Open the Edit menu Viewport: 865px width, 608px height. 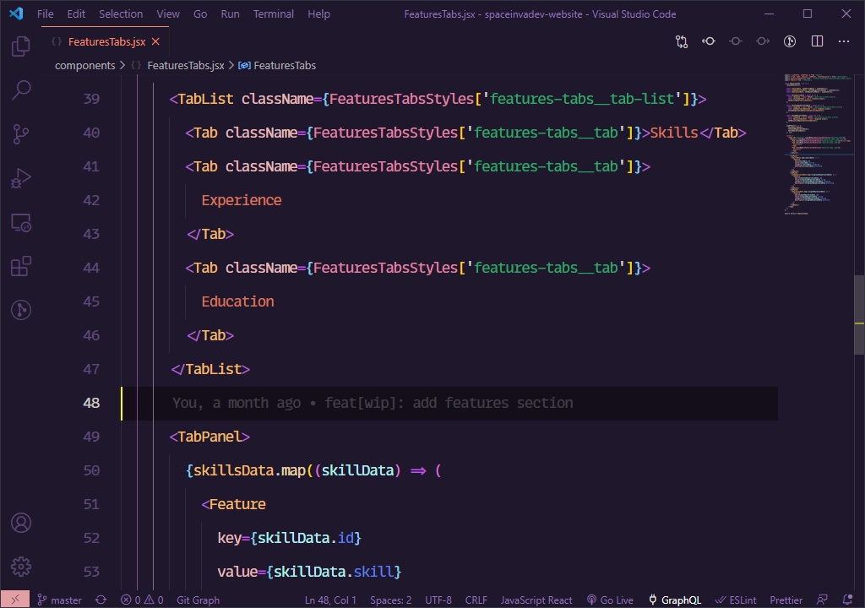pyautogui.click(x=76, y=14)
